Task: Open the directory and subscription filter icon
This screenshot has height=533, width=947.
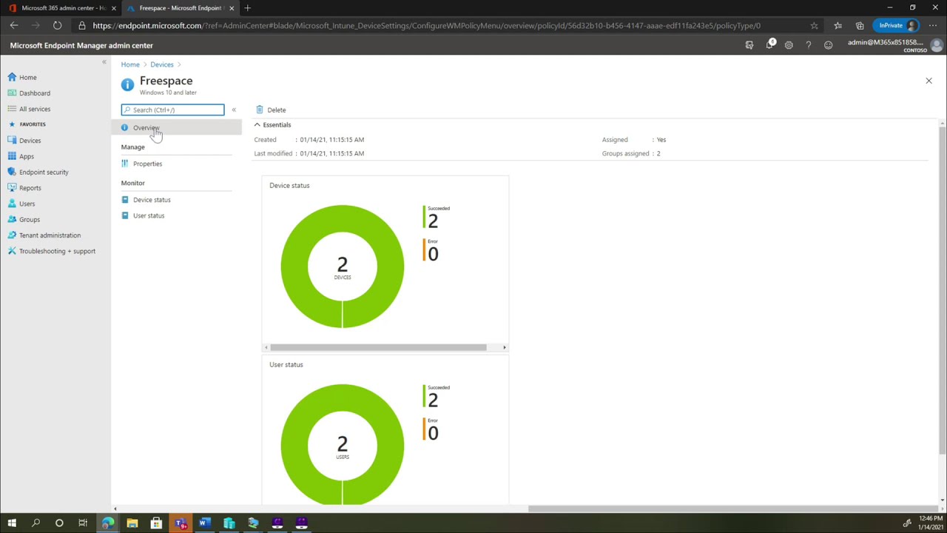Action: [749, 45]
